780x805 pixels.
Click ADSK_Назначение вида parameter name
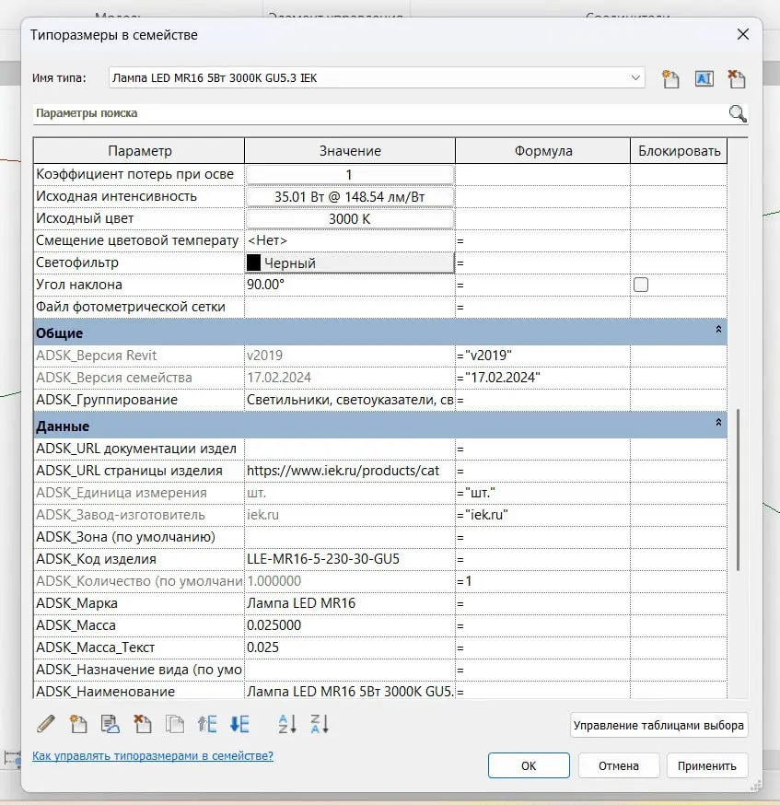pyautogui.click(x=138, y=670)
